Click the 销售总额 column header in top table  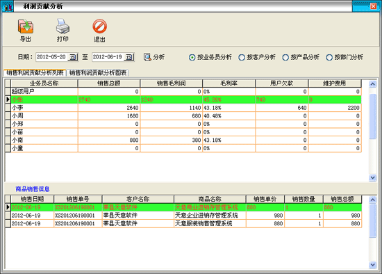click(109, 83)
